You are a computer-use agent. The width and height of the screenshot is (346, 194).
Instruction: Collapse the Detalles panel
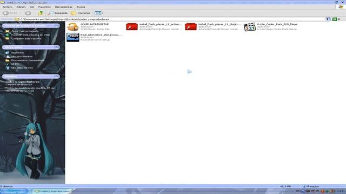coord(56,77)
